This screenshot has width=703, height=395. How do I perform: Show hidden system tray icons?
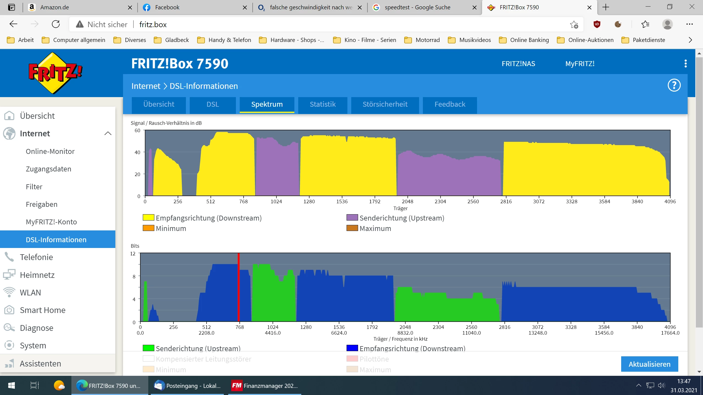[638, 385]
